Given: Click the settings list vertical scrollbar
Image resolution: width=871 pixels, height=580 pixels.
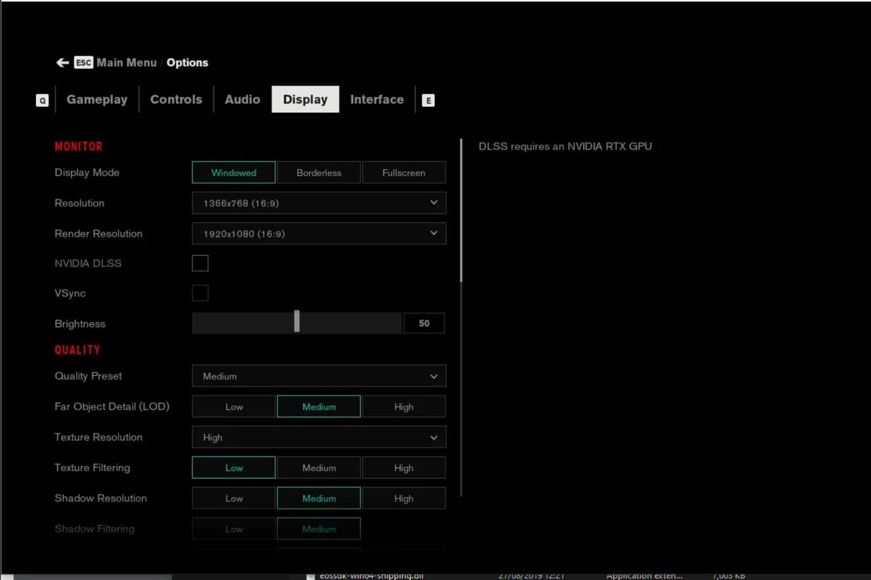Looking at the screenshot, I should [461, 210].
